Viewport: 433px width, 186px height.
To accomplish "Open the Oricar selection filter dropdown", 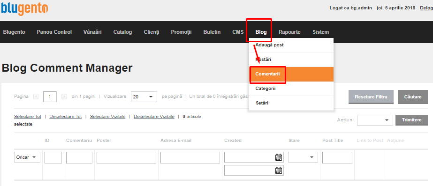I will pos(27,157).
